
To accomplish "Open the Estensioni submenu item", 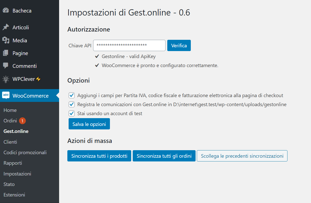I will 14,195.
